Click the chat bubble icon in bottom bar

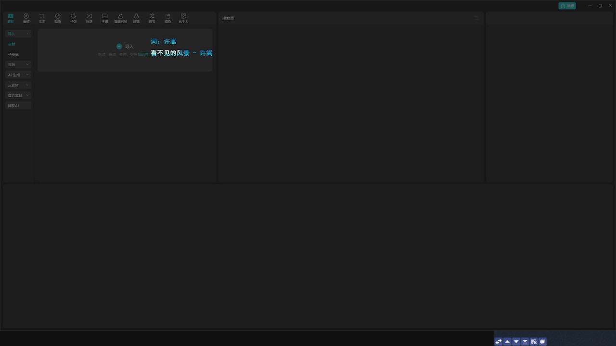tap(542, 342)
